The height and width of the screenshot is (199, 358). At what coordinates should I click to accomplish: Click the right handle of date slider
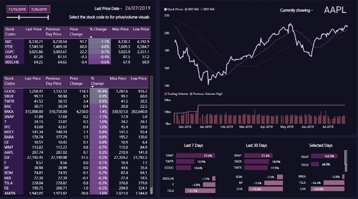48,17
